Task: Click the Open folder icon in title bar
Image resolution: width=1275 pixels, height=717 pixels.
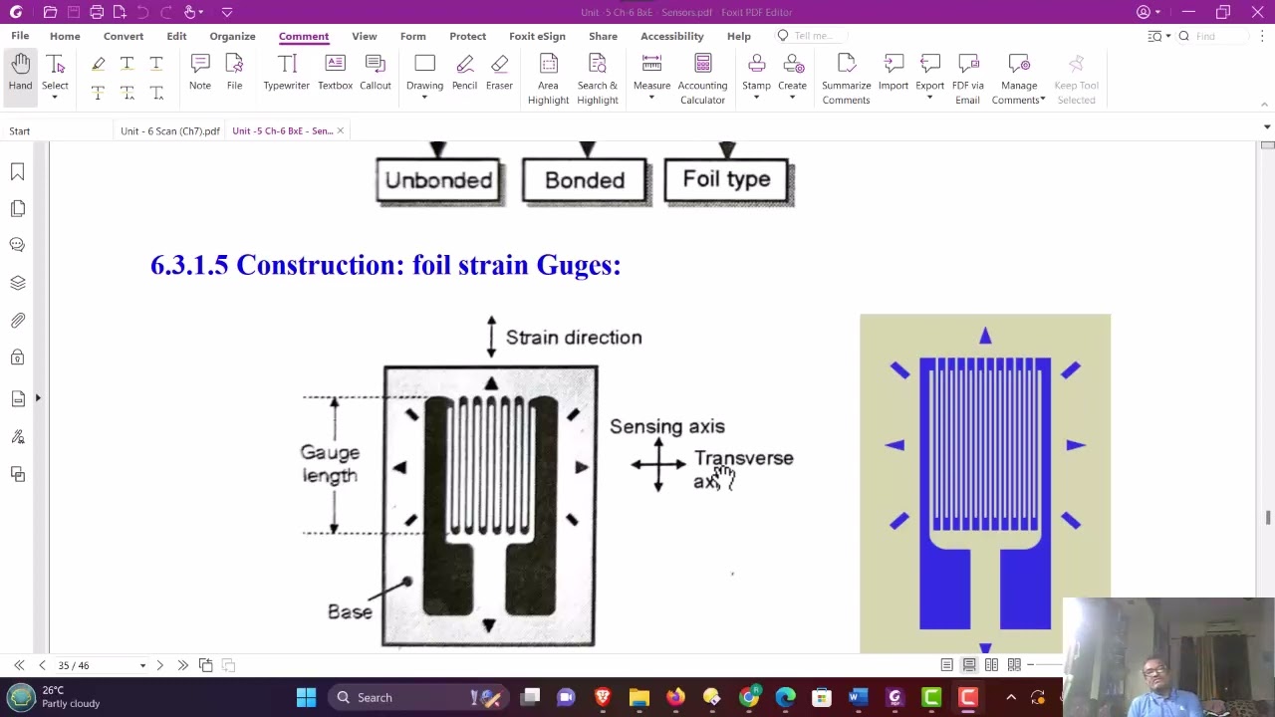Action: [50, 12]
